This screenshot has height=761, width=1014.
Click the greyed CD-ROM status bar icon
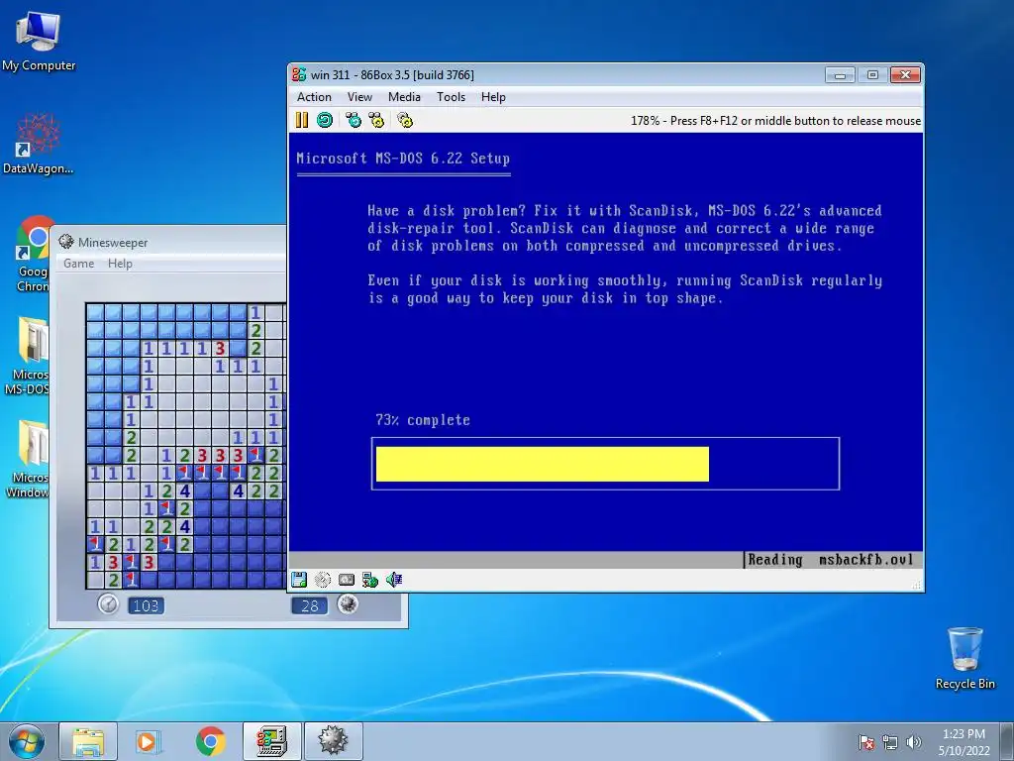[323, 580]
